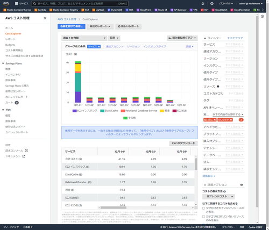
Task: Open the 積み重ね棒グラフ chart type dropdown
Action: [x=182, y=38]
